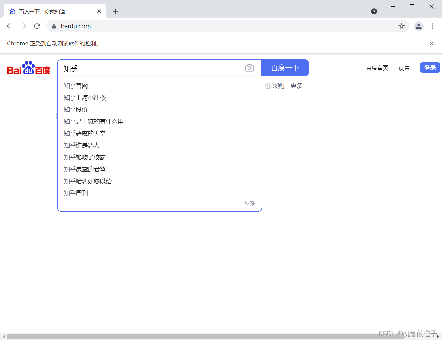Click the 百度一下 search button
The height and width of the screenshot is (340, 442).
coord(285,68)
